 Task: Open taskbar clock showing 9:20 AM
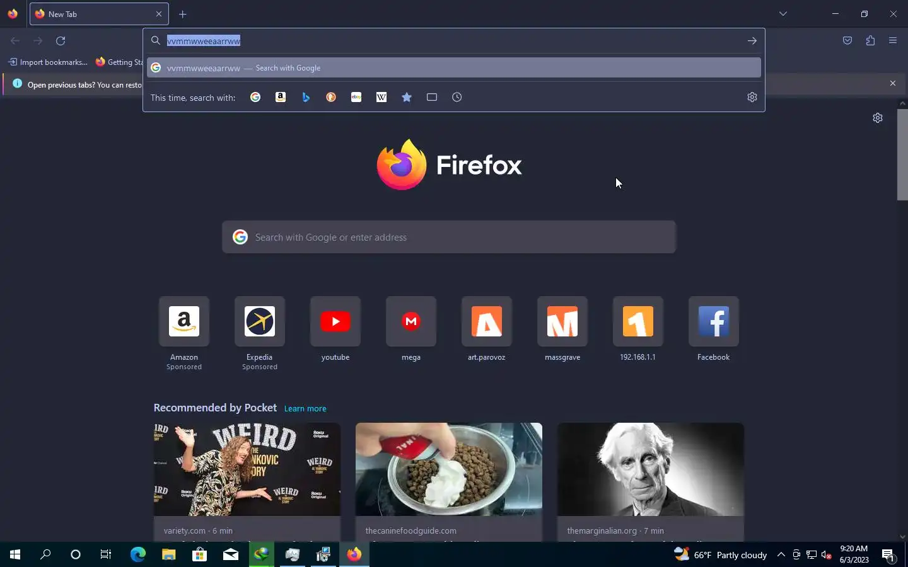(854, 554)
